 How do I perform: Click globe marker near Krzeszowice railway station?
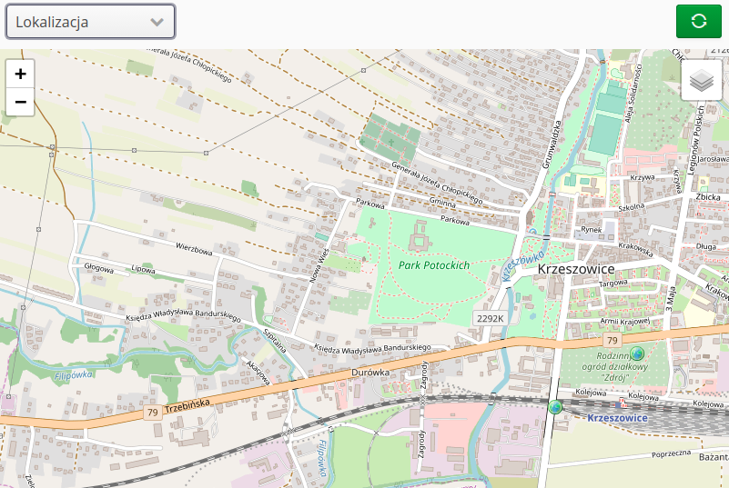[555, 406]
